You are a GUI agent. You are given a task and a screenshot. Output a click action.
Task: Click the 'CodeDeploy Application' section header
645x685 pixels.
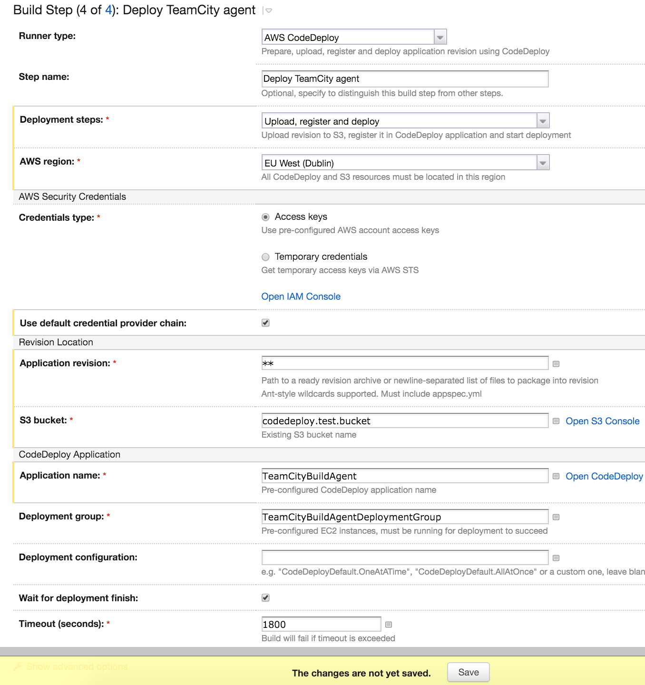pyautogui.click(x=69, y=454)
